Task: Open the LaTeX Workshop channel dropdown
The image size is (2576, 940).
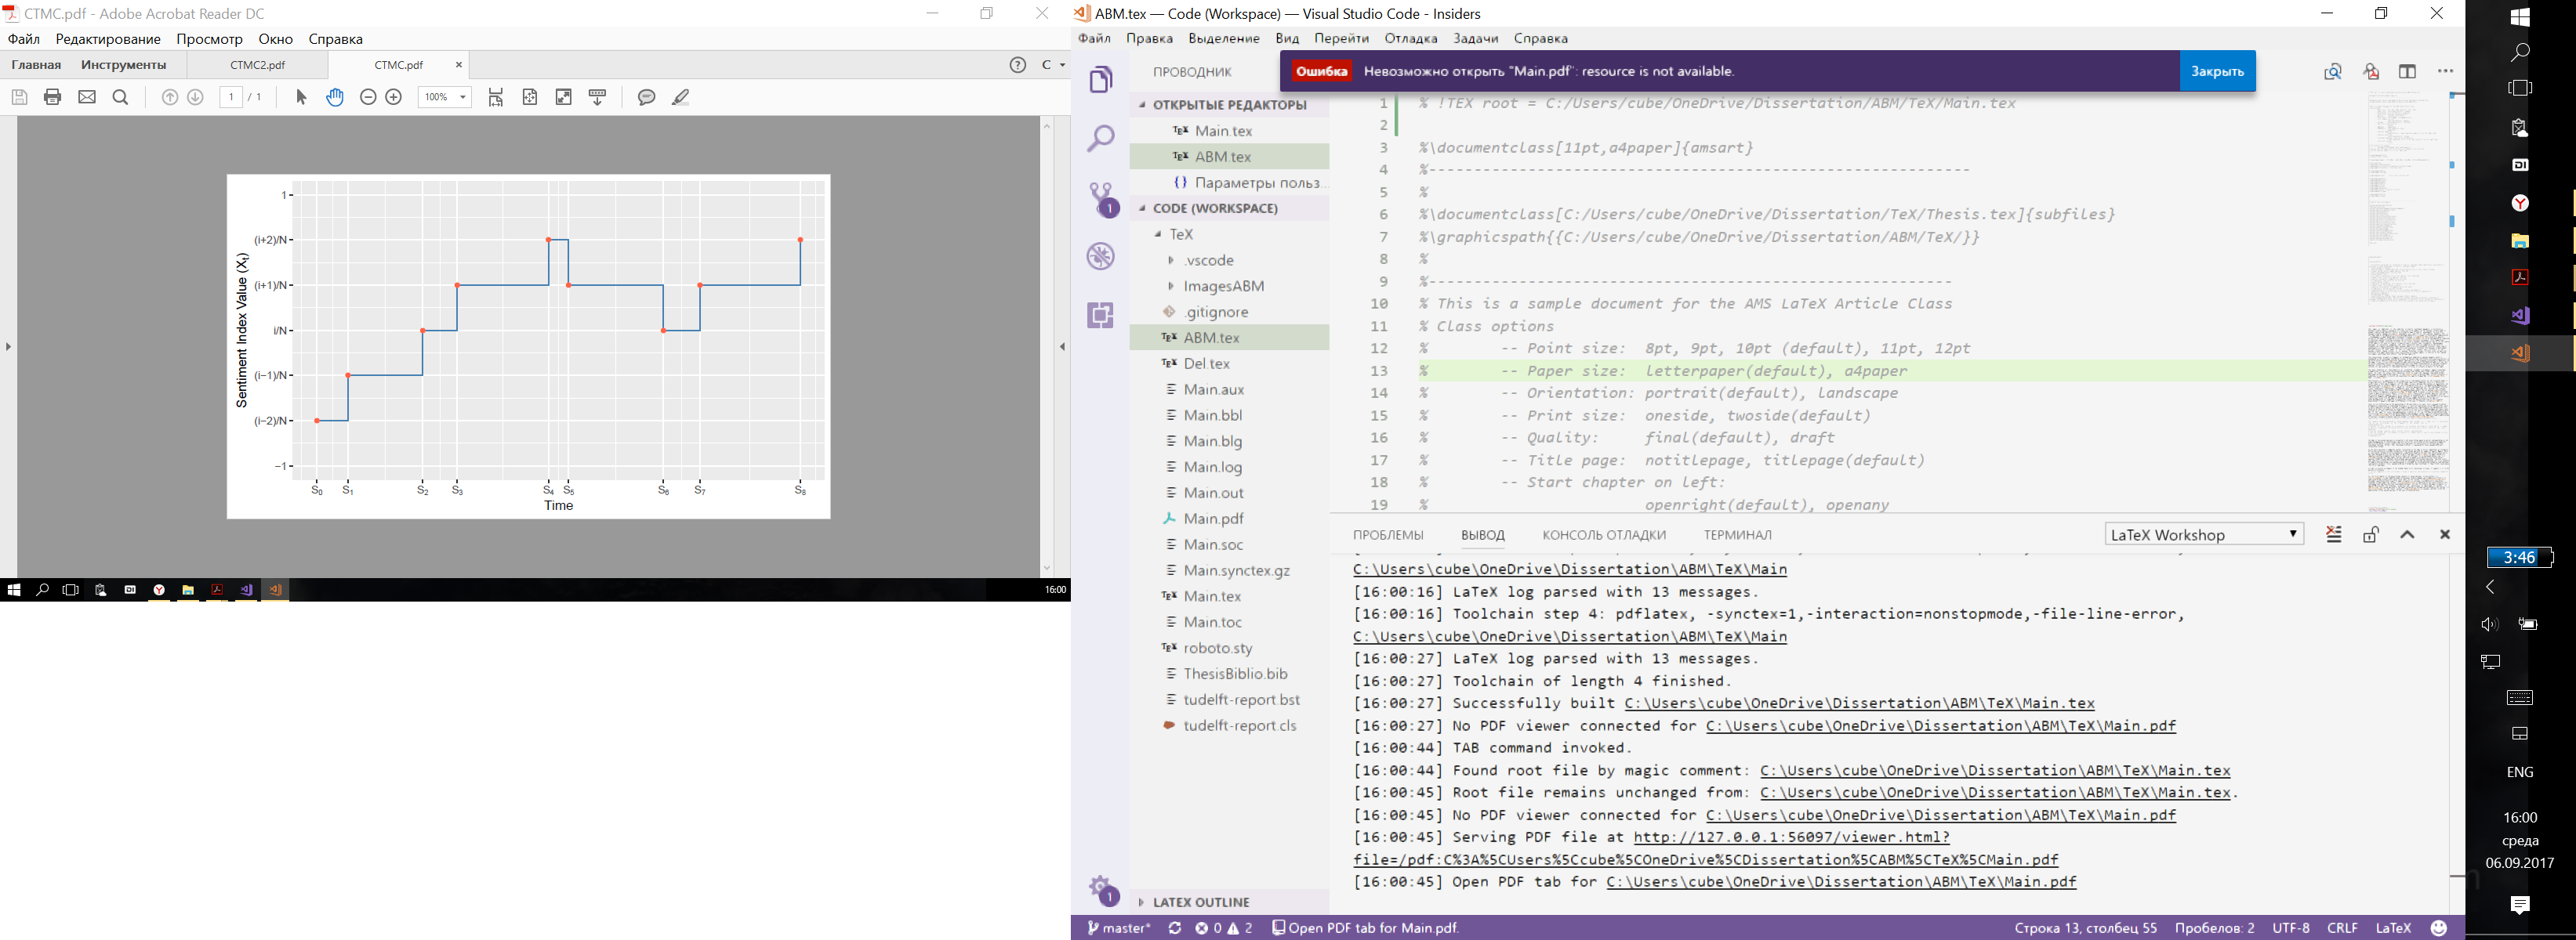Action: [x=2203, y=534]
